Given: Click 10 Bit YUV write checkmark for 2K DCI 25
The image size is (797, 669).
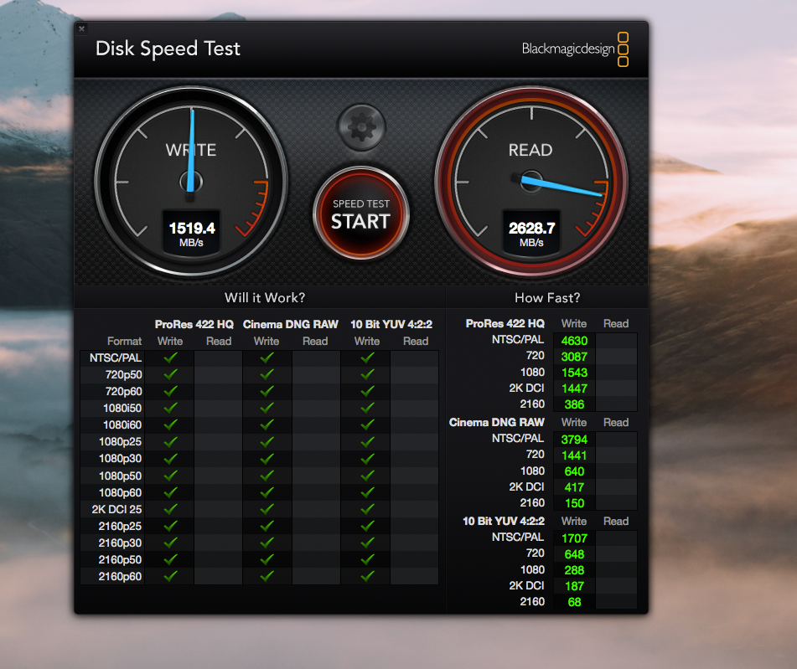Looking at the screenshot, I should pos(368,509).
